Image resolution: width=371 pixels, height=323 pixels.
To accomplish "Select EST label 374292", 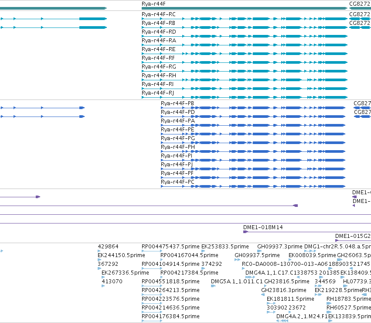I will (x=211, y=264).
